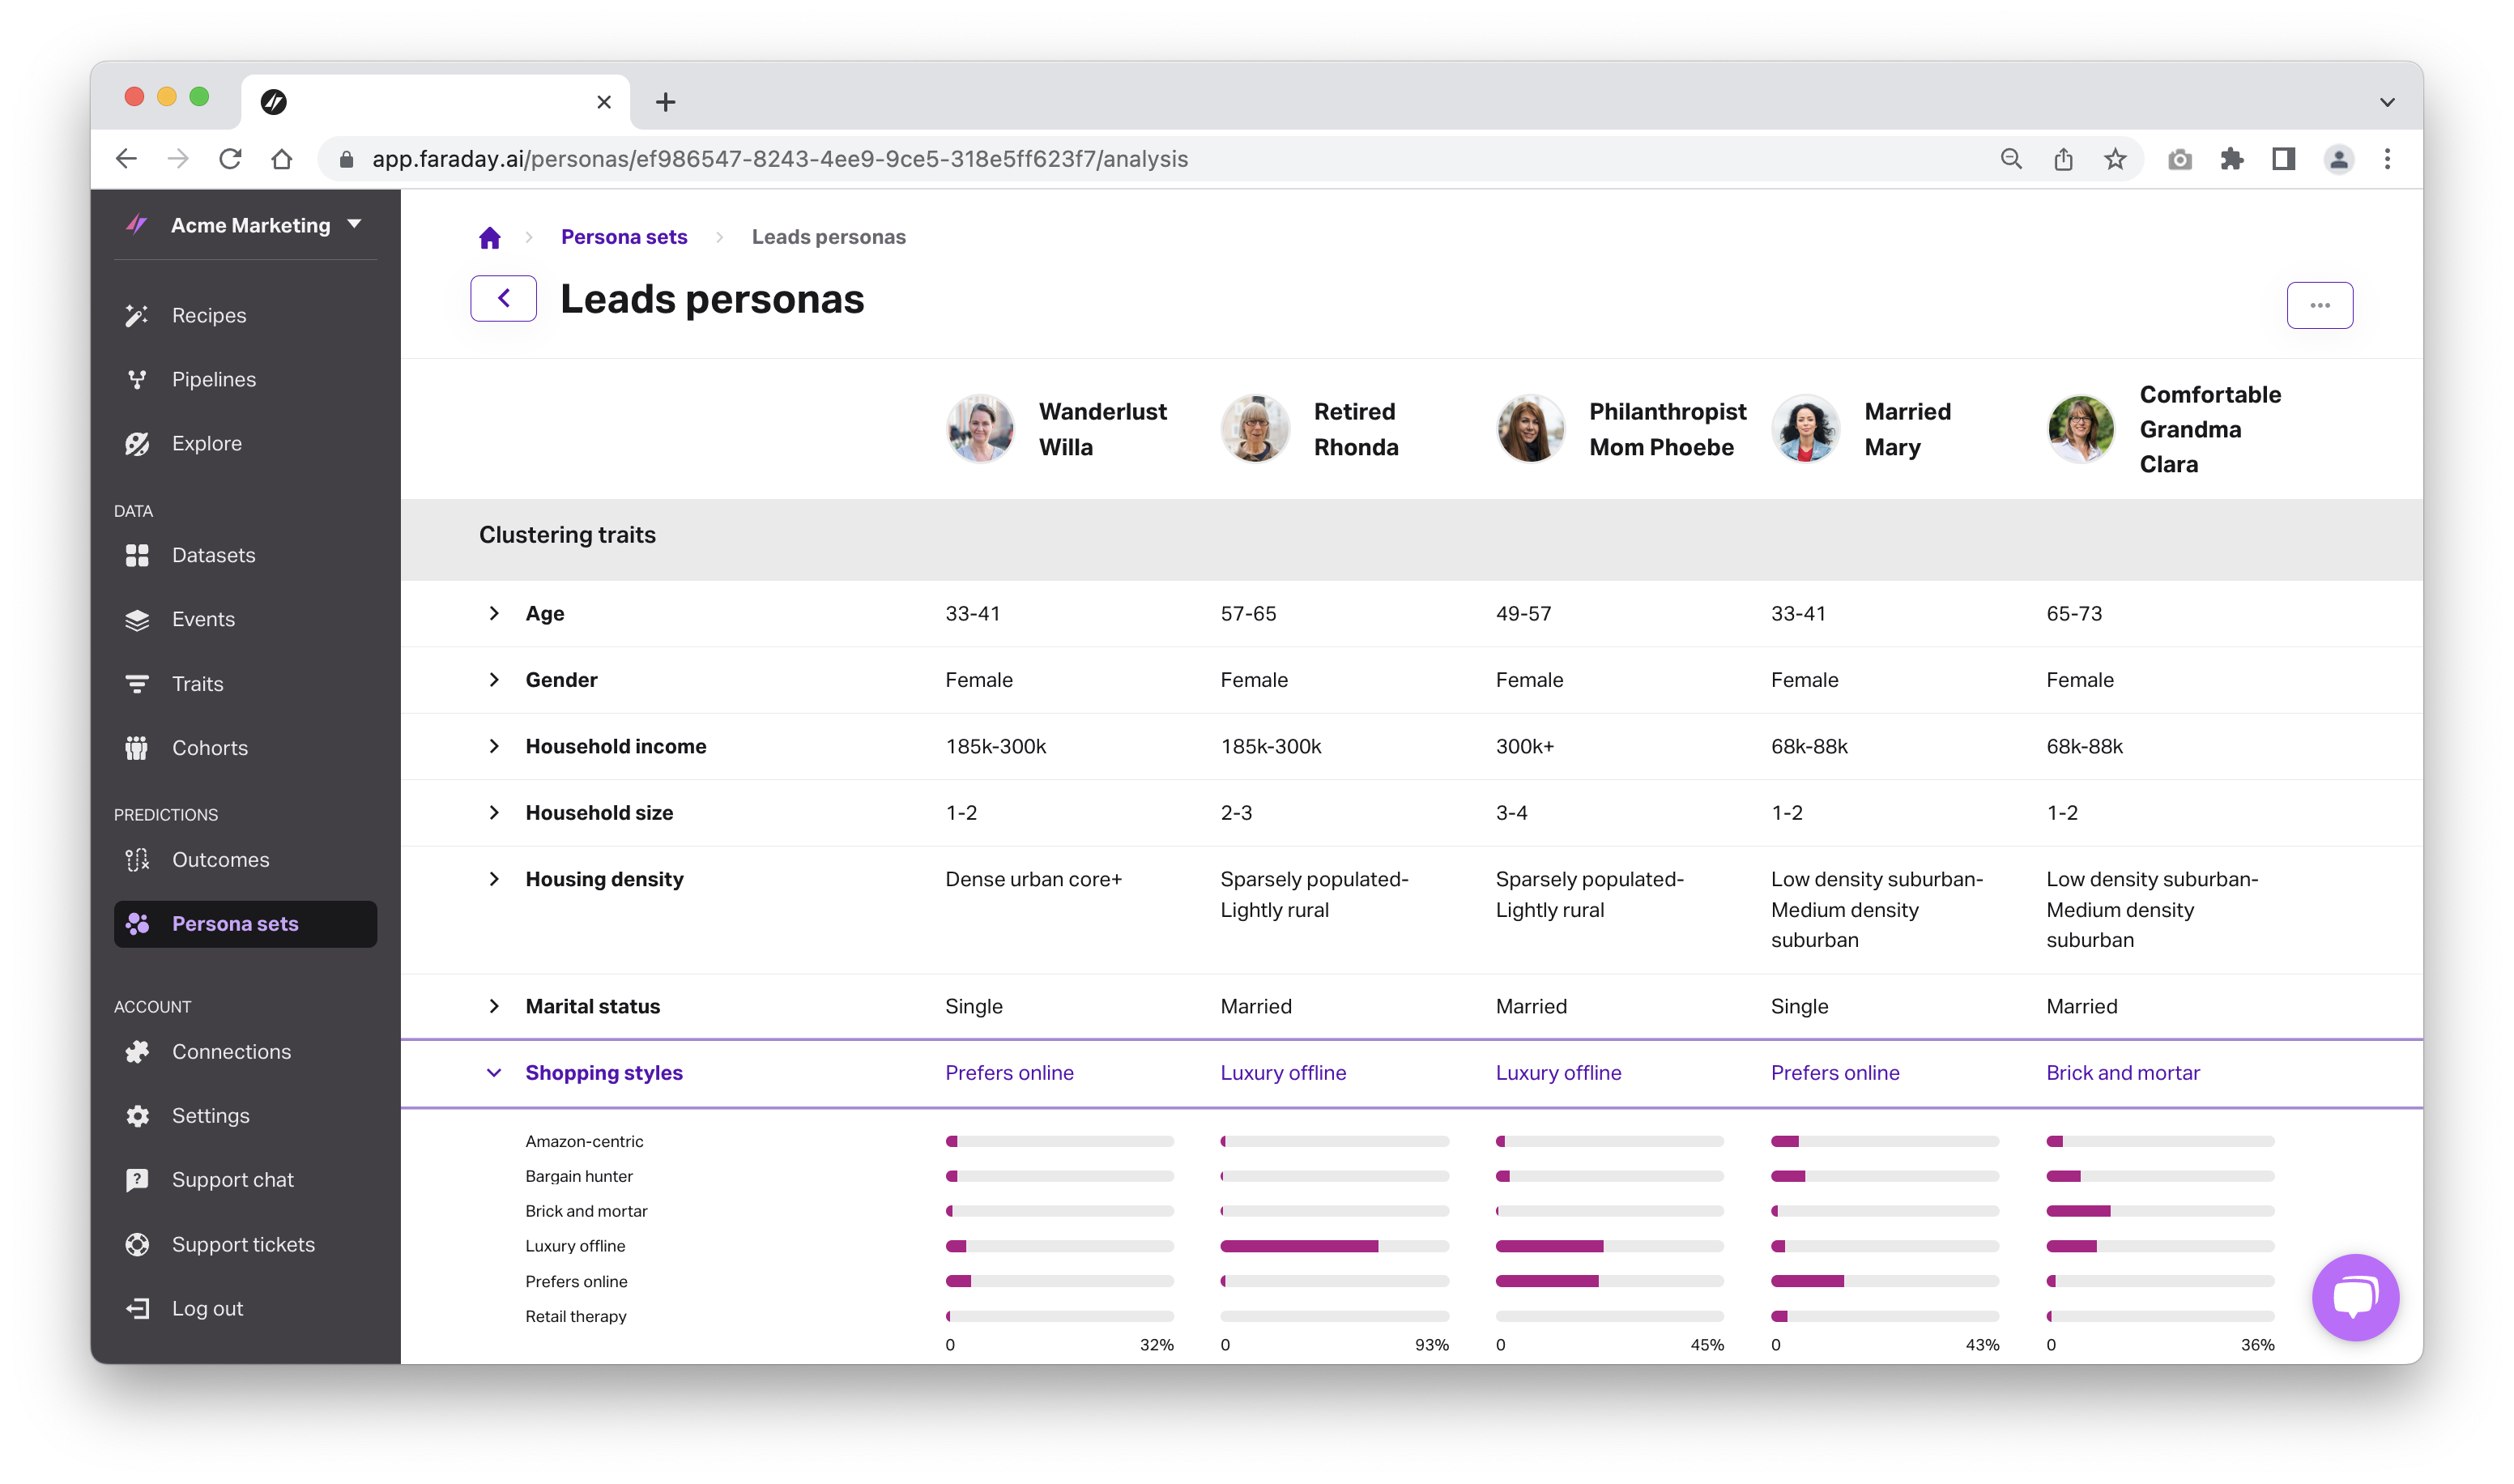Open the Traits section
The image size is (2514, 1484).
click(x=197, y=683)
